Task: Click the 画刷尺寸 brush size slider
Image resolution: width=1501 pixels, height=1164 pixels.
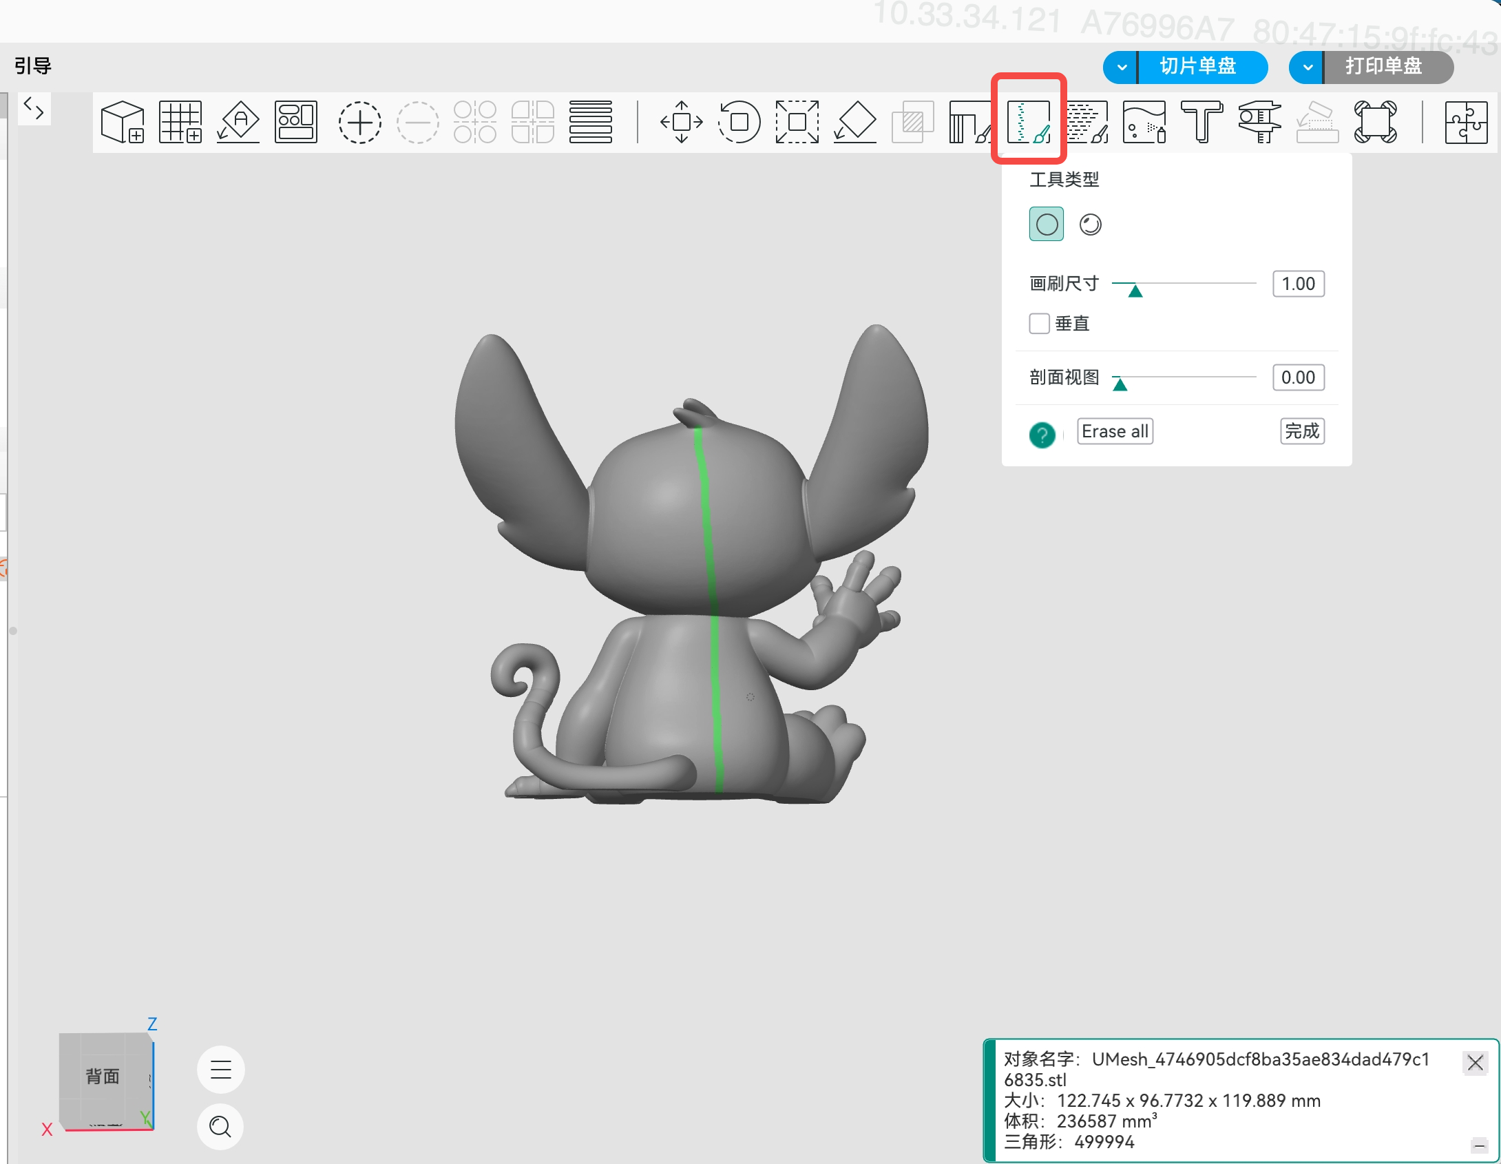Action: (1184, 284)
